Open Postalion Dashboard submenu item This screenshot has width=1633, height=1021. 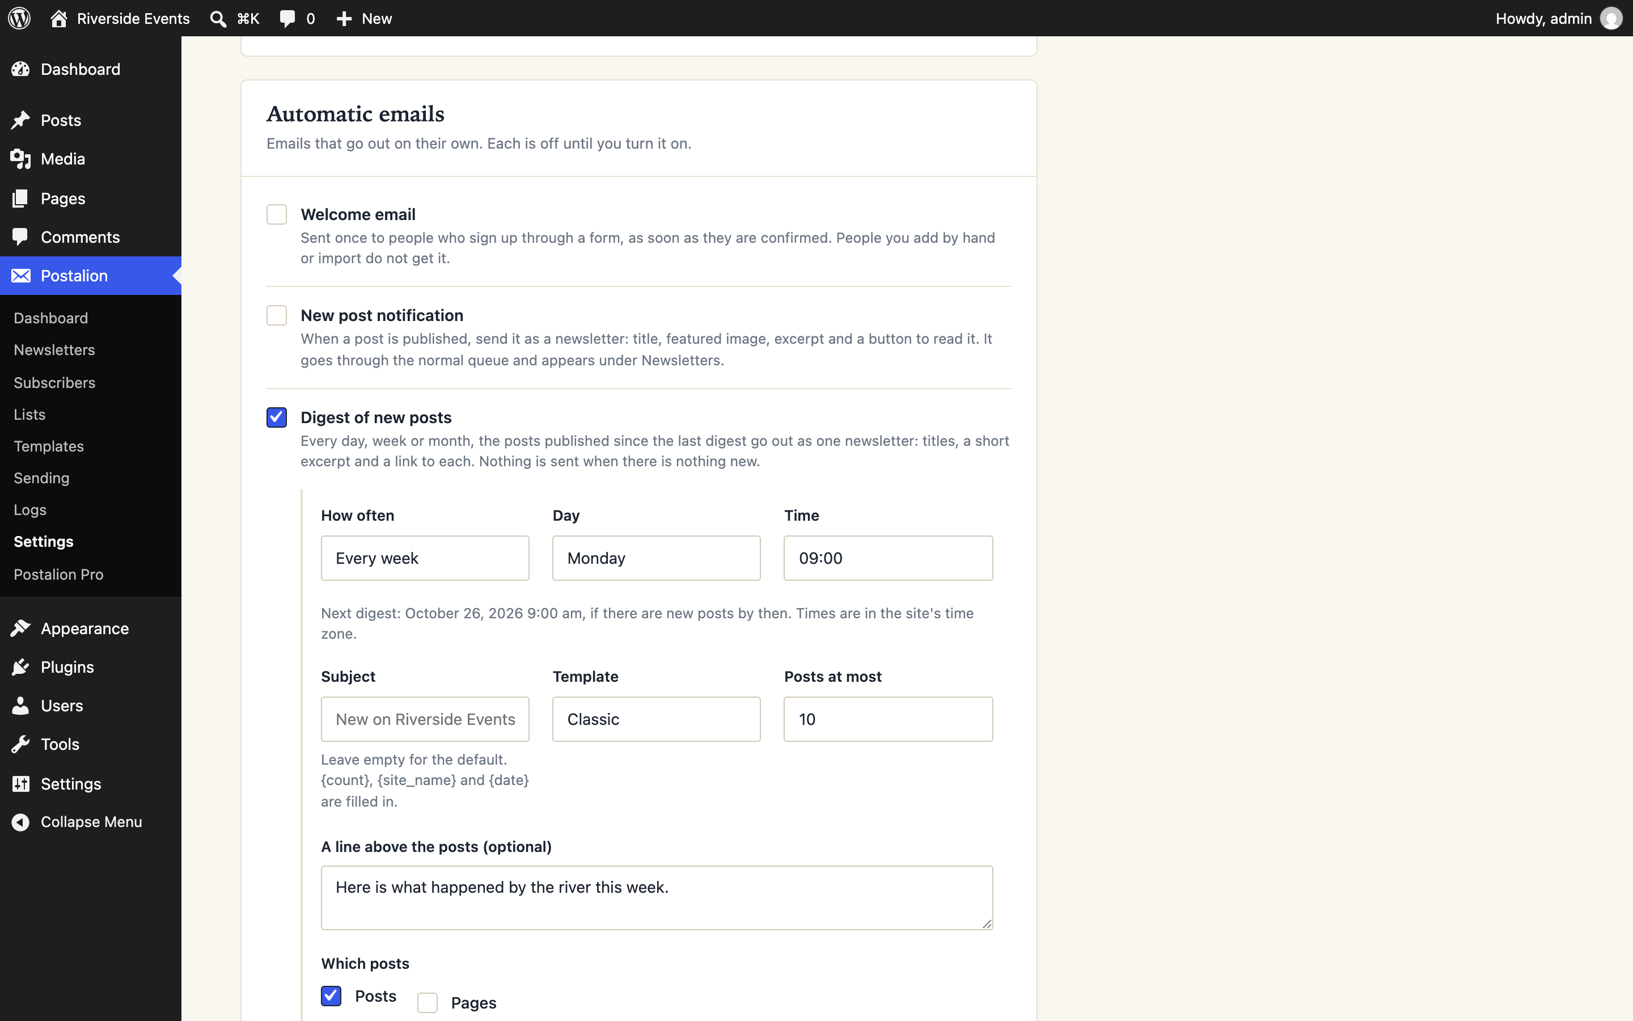coord(50,318)
